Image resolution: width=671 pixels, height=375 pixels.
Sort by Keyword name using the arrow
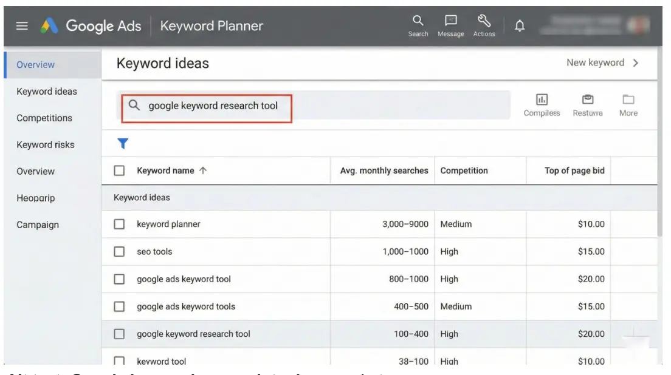tap(203, 171)
